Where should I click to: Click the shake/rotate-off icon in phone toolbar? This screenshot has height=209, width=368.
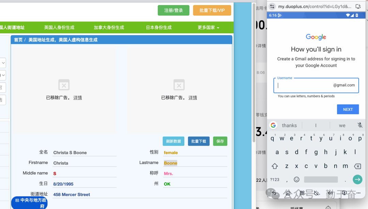point(316,193)
